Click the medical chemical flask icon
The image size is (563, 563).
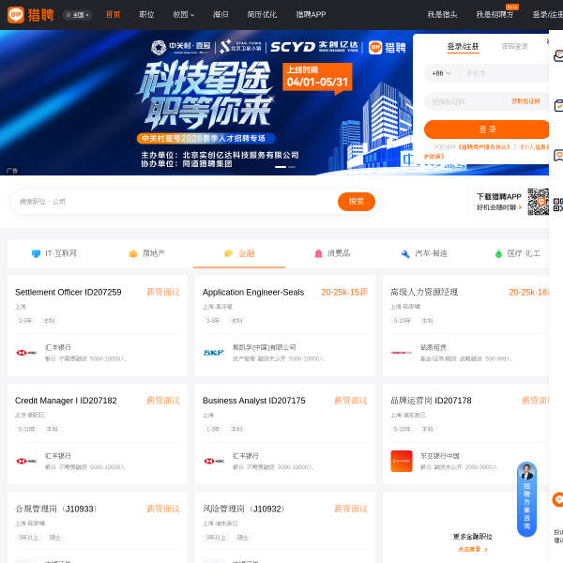(x=498, y=254)
